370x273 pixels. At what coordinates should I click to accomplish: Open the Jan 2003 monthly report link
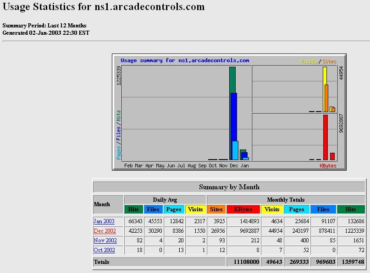(105, 221)
